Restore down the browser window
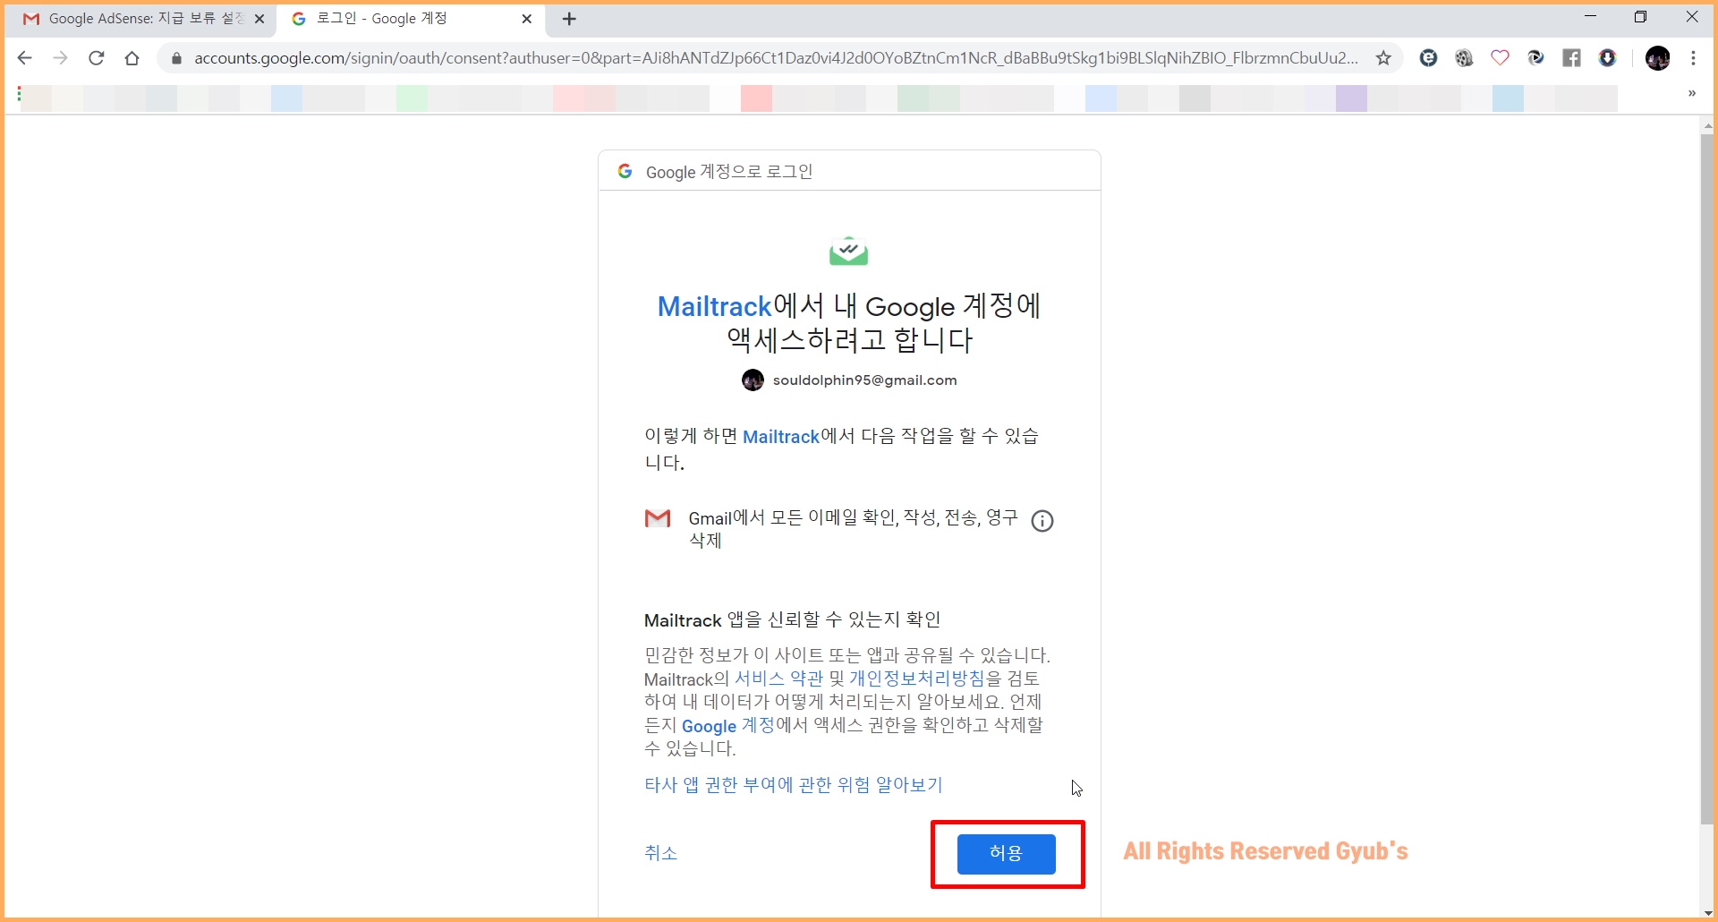 tap(1640, 17)
